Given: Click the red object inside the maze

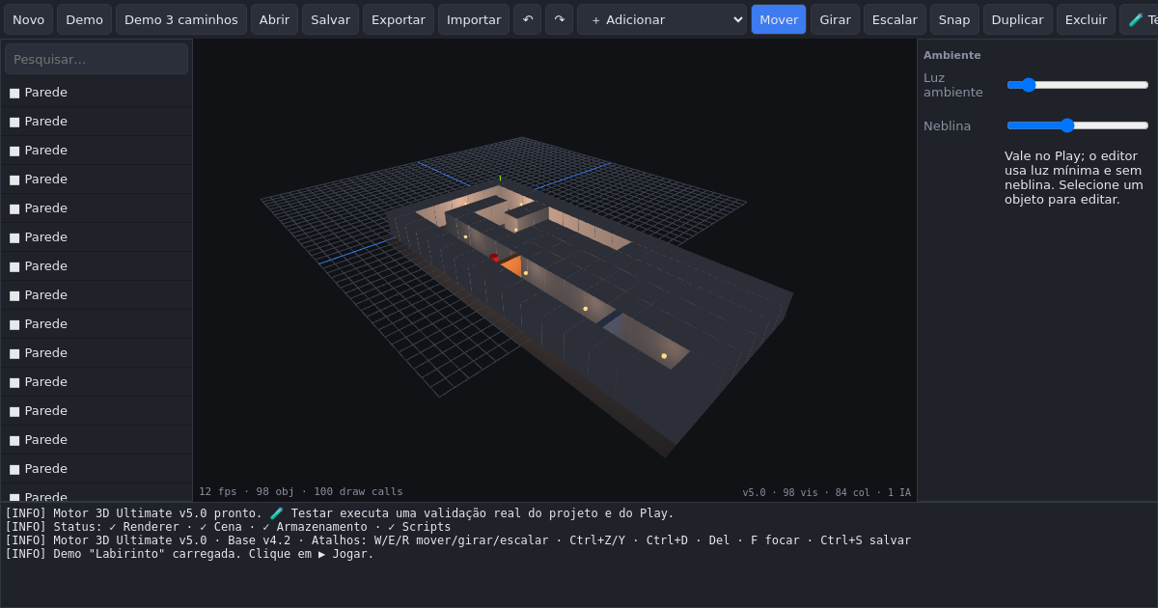Looking at the screenshot, I should click(x=495, y=258).
